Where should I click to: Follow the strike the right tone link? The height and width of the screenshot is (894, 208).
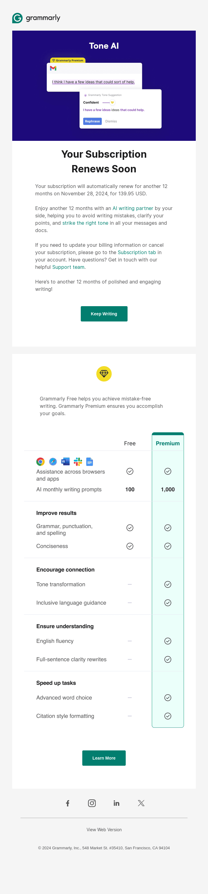(85, 223)
